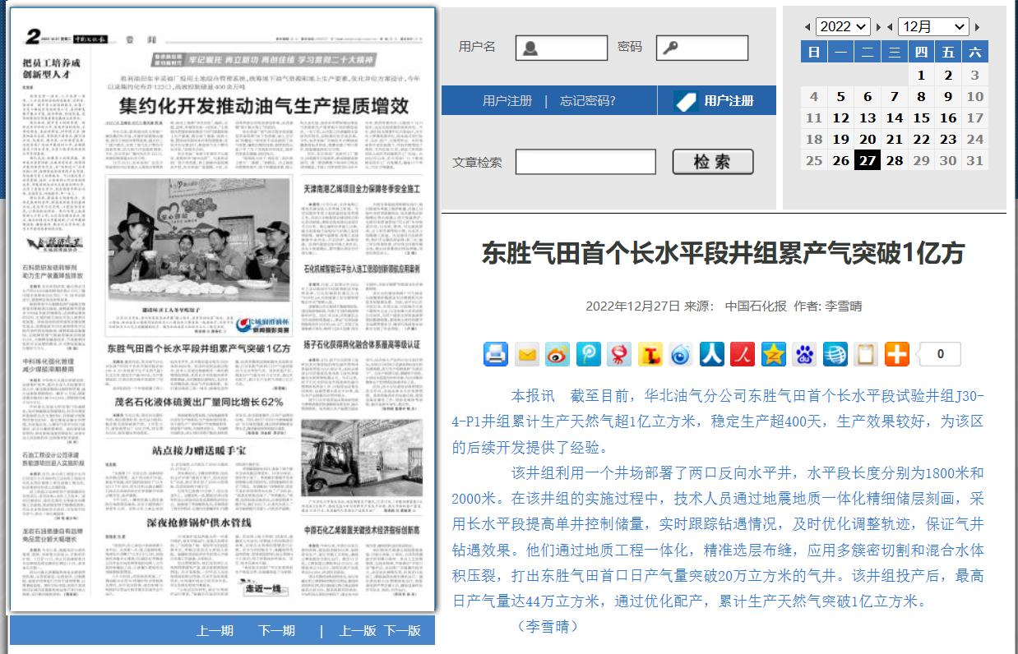
Task: Select December 14 on the calendar
Action: (x=895, y=117)
